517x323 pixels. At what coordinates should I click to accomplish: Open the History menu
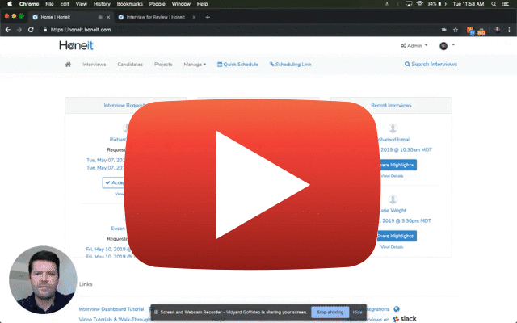(102, 4)
